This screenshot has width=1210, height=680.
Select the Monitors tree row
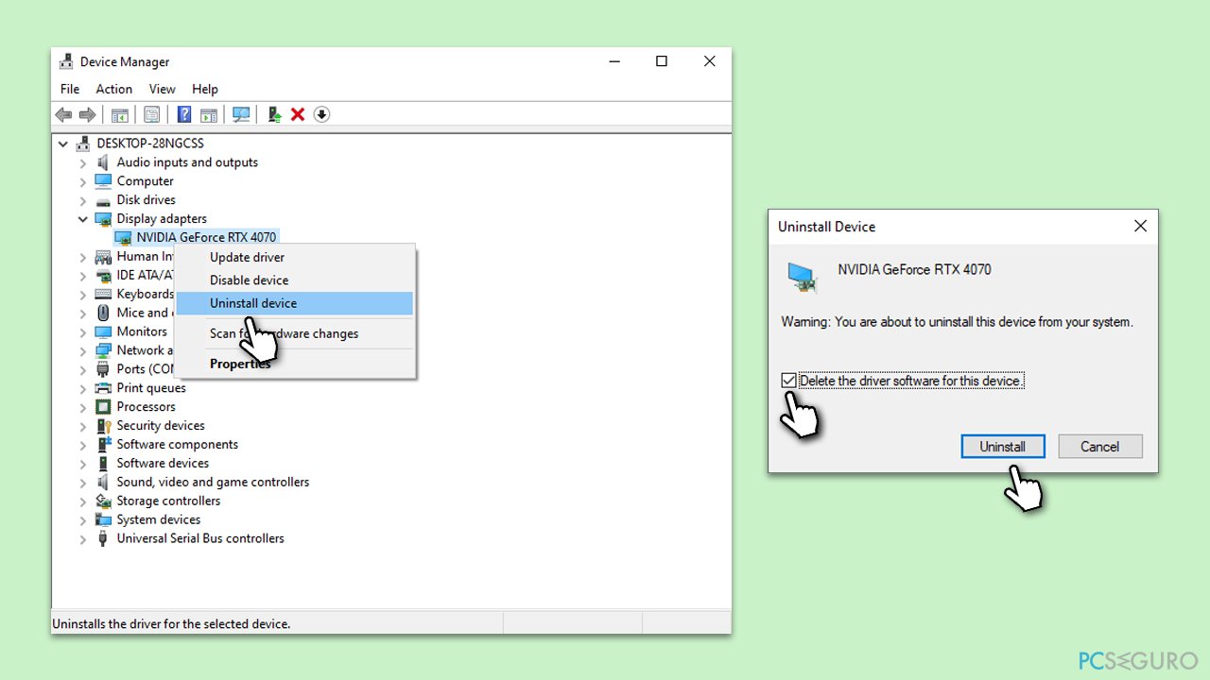(x=142, y=331)
